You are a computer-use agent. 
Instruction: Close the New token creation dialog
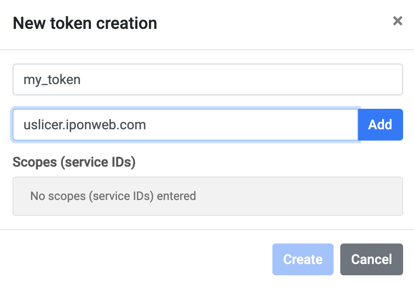click(x=397, y=21)
